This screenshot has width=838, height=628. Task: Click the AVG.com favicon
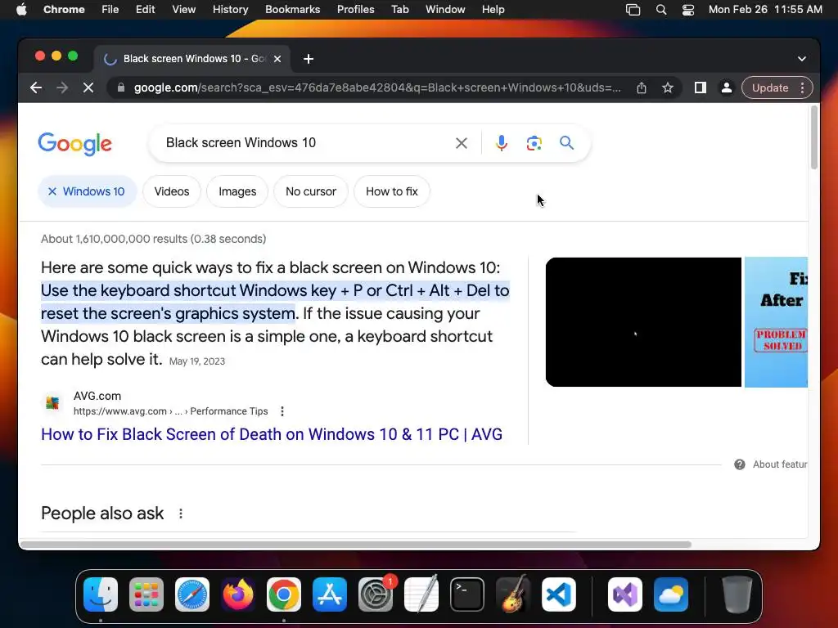52,402
